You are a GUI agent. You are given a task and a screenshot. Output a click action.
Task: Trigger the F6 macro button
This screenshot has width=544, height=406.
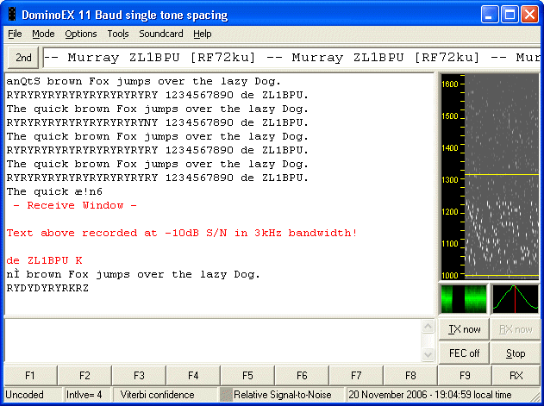[302, 376]
